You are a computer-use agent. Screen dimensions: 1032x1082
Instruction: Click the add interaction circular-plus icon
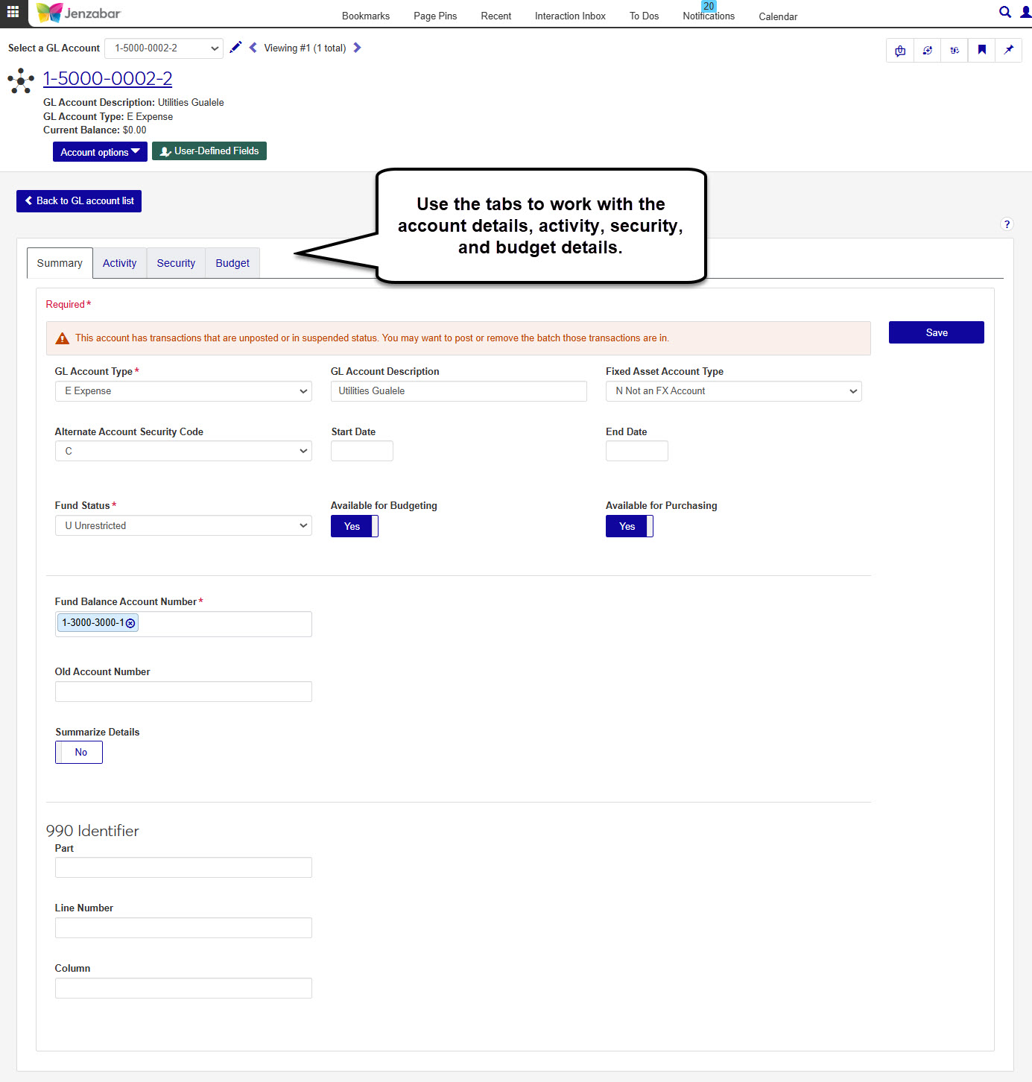927,51
